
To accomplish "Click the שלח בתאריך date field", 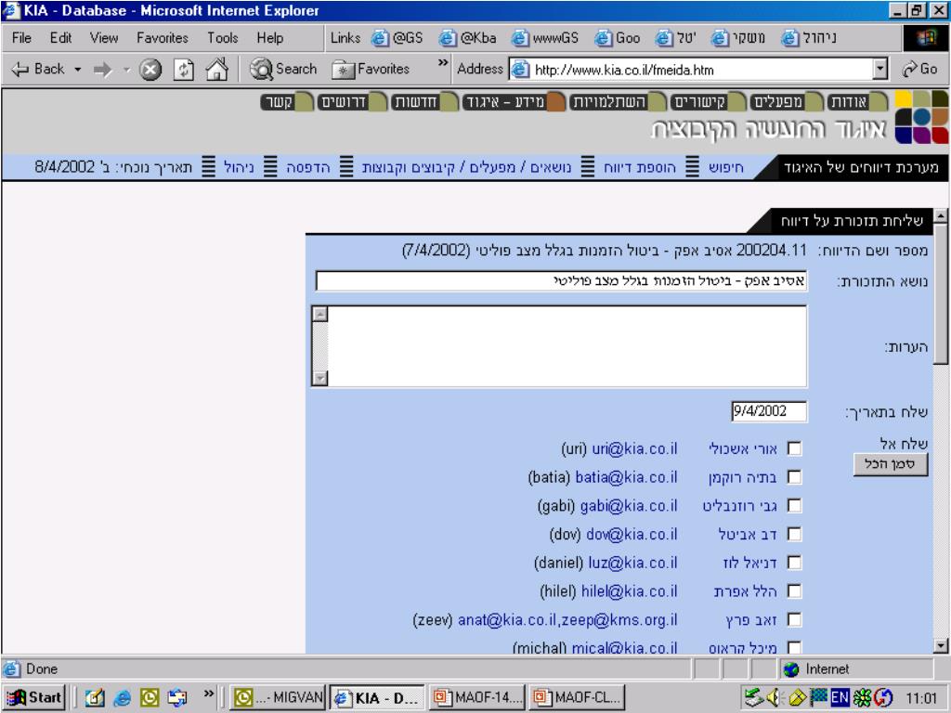I will point(769,411).
